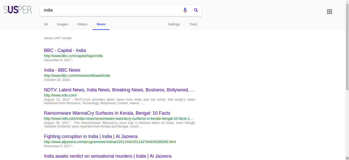Open India awaits verdict on sensational murders
Viewport: 349px width, 160px height.
click(x=108, y=156)
